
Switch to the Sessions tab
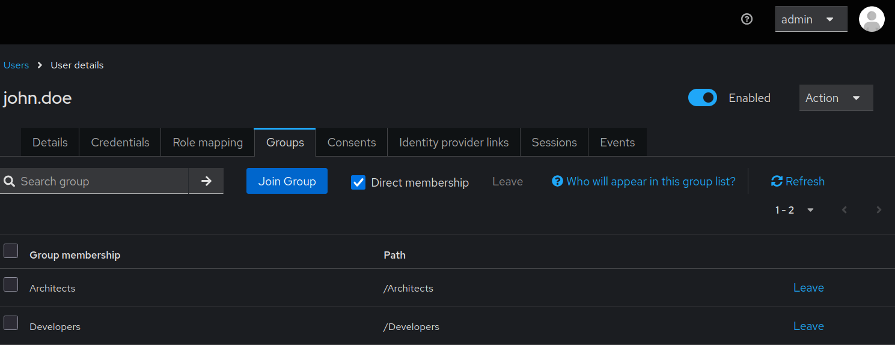(554, 142)
